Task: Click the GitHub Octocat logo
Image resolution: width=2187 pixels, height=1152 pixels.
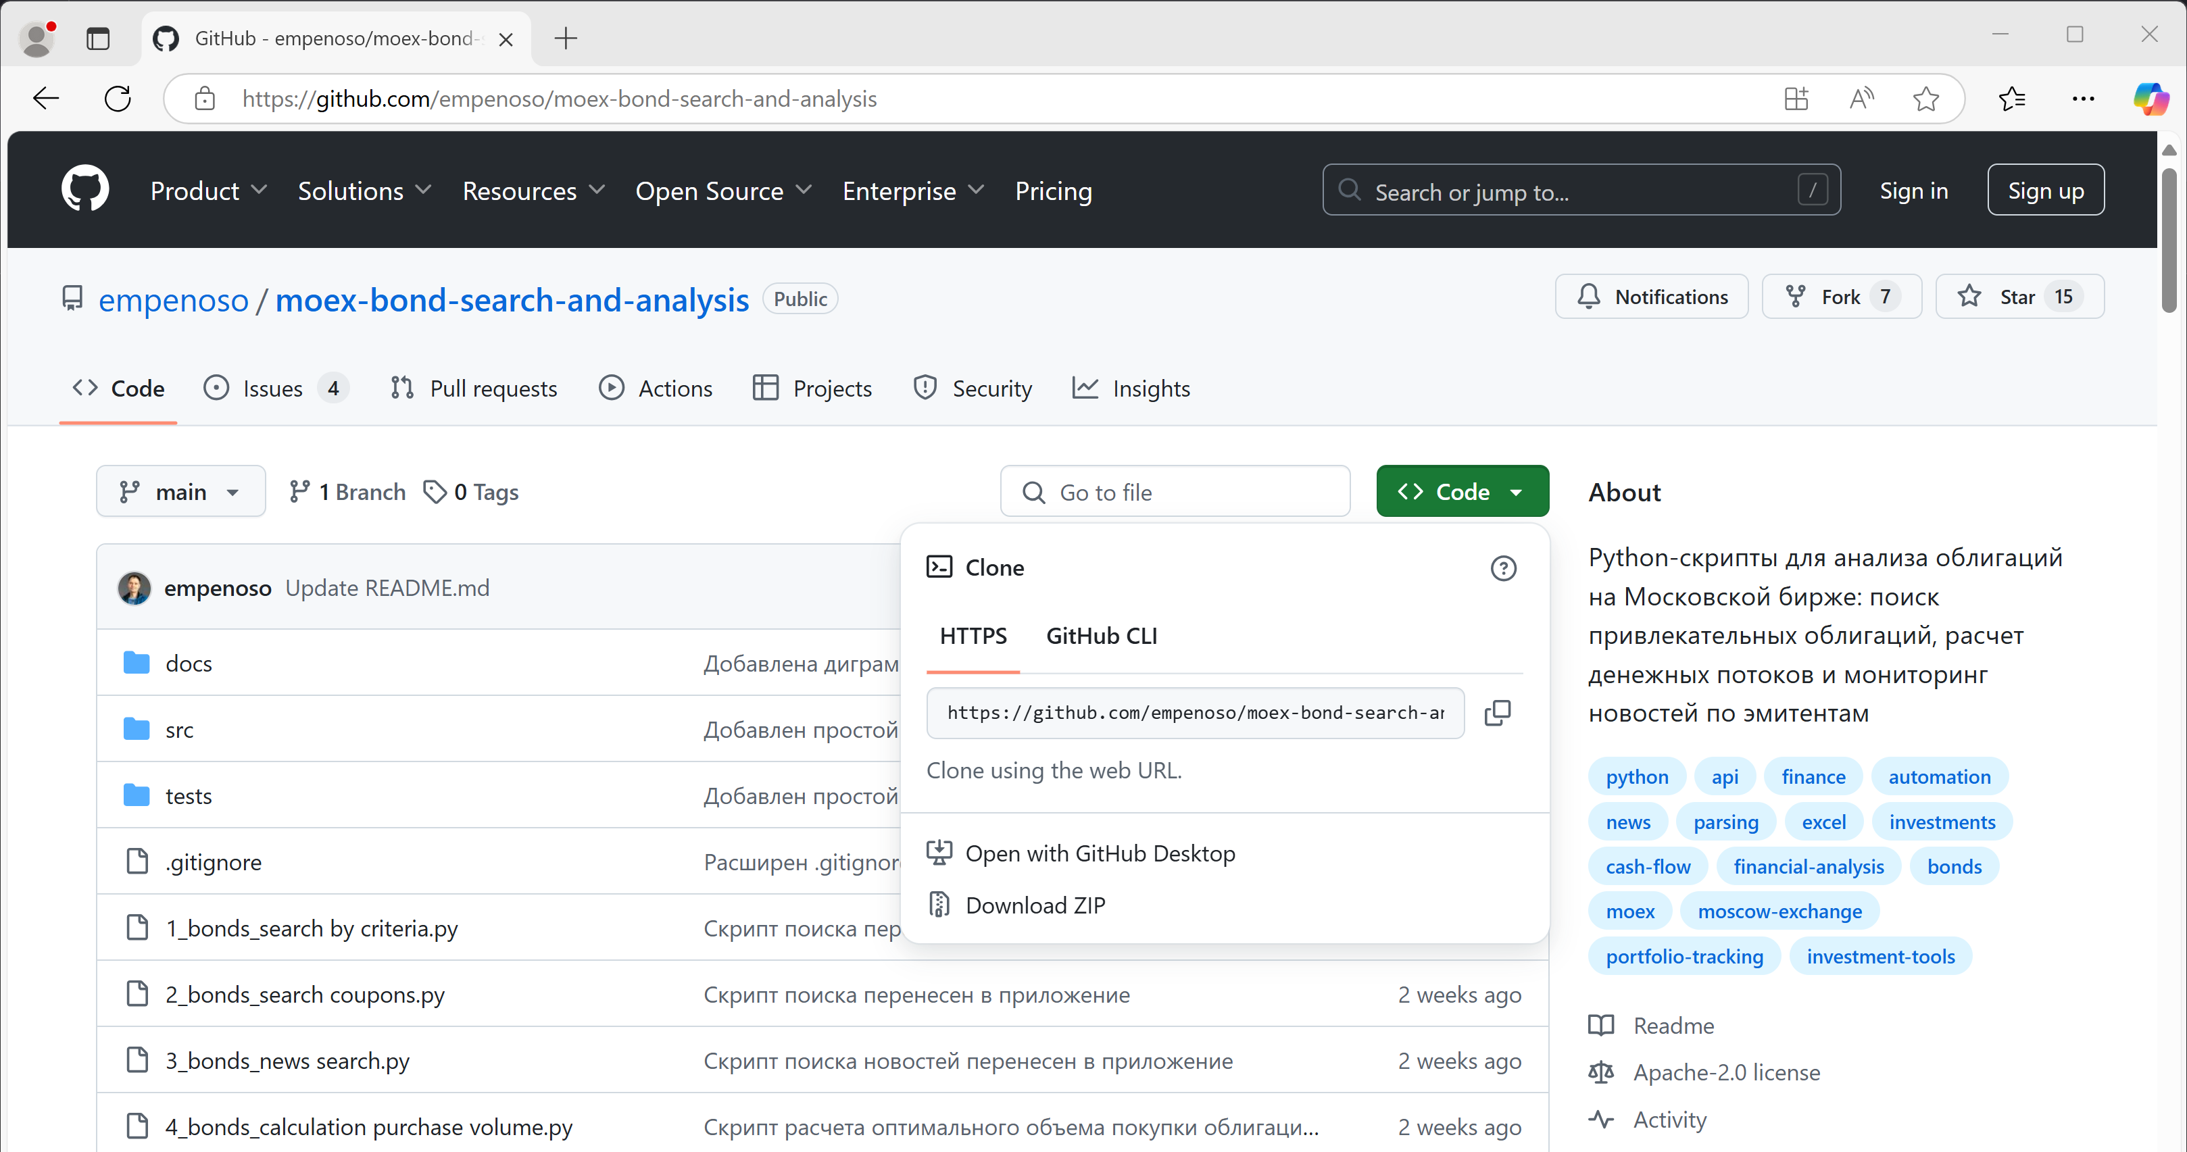Action: 85,189
